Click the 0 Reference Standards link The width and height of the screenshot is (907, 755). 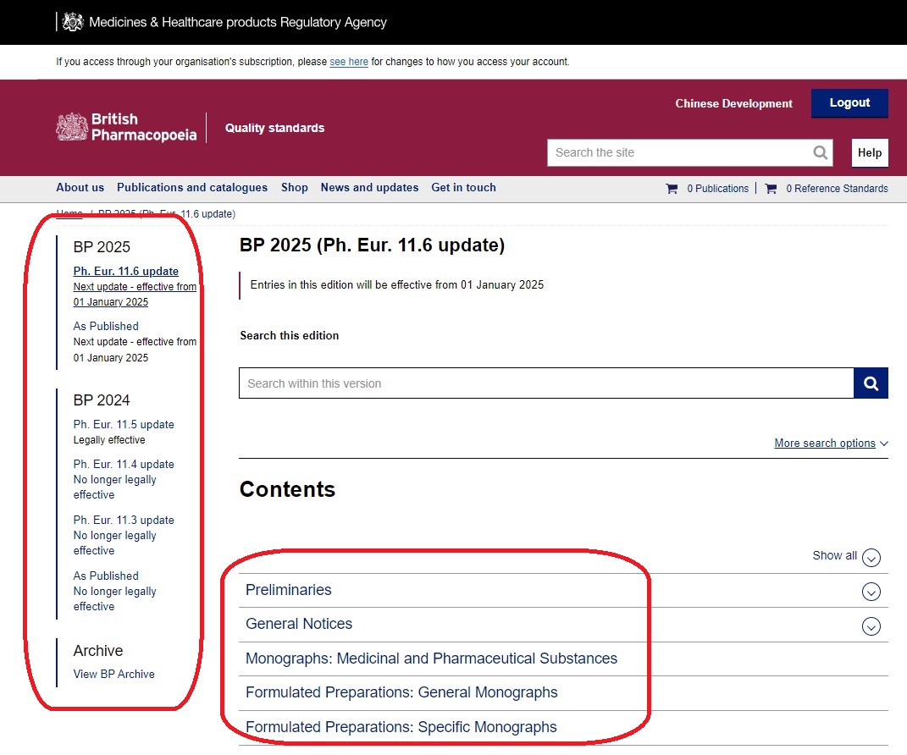837,189
